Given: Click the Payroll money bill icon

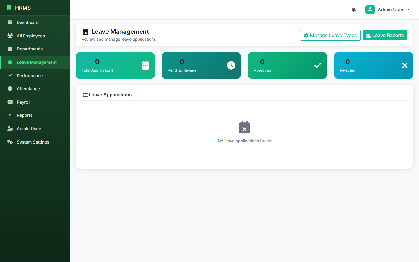Looking at the screenshot, I should 10,102.
